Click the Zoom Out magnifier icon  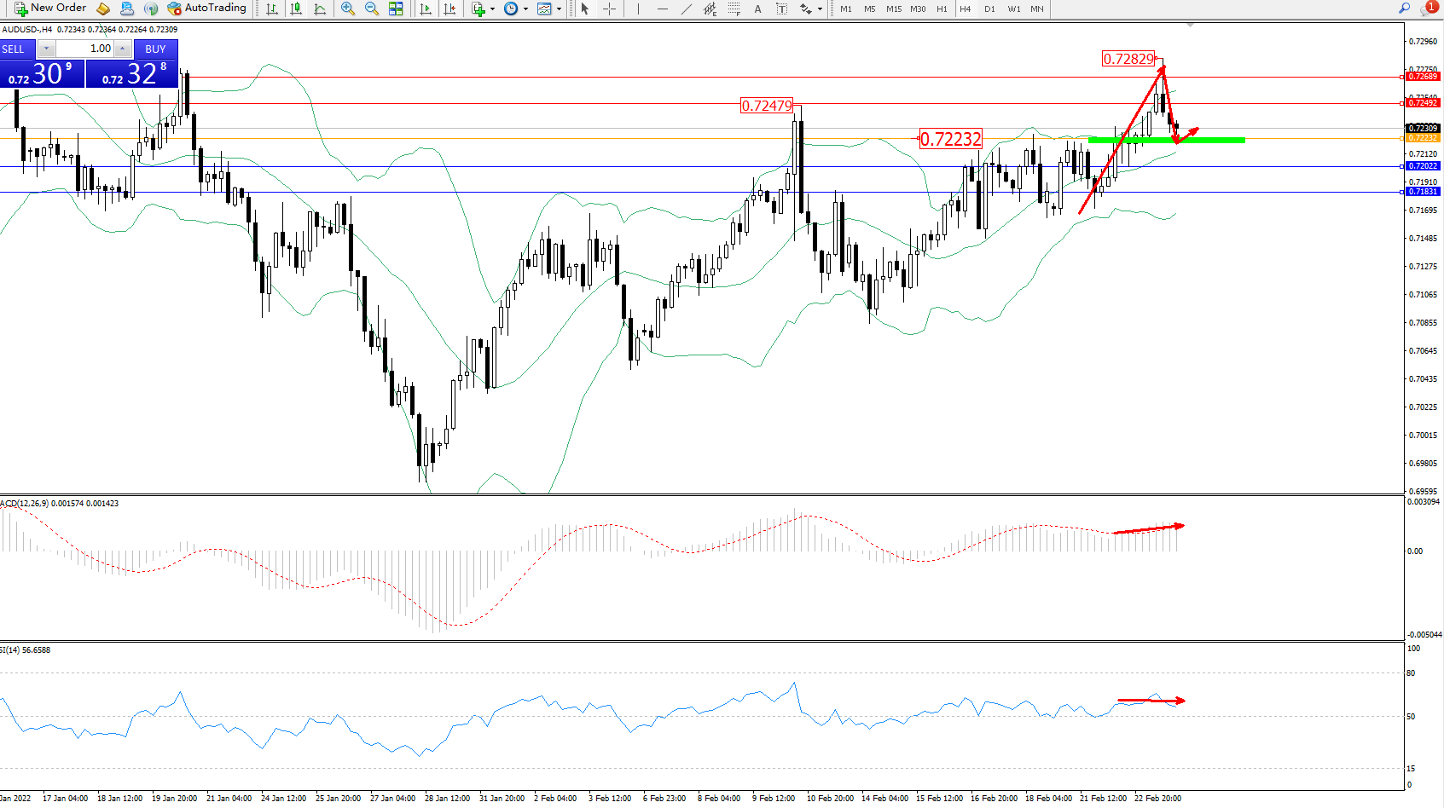click(371, 9)
